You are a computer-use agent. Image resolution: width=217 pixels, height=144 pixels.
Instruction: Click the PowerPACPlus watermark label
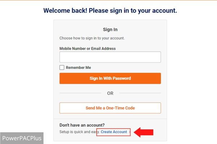22,138
